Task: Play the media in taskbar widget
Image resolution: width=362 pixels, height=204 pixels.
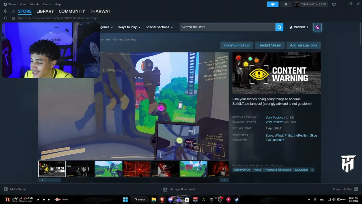Action: [44, 199]
